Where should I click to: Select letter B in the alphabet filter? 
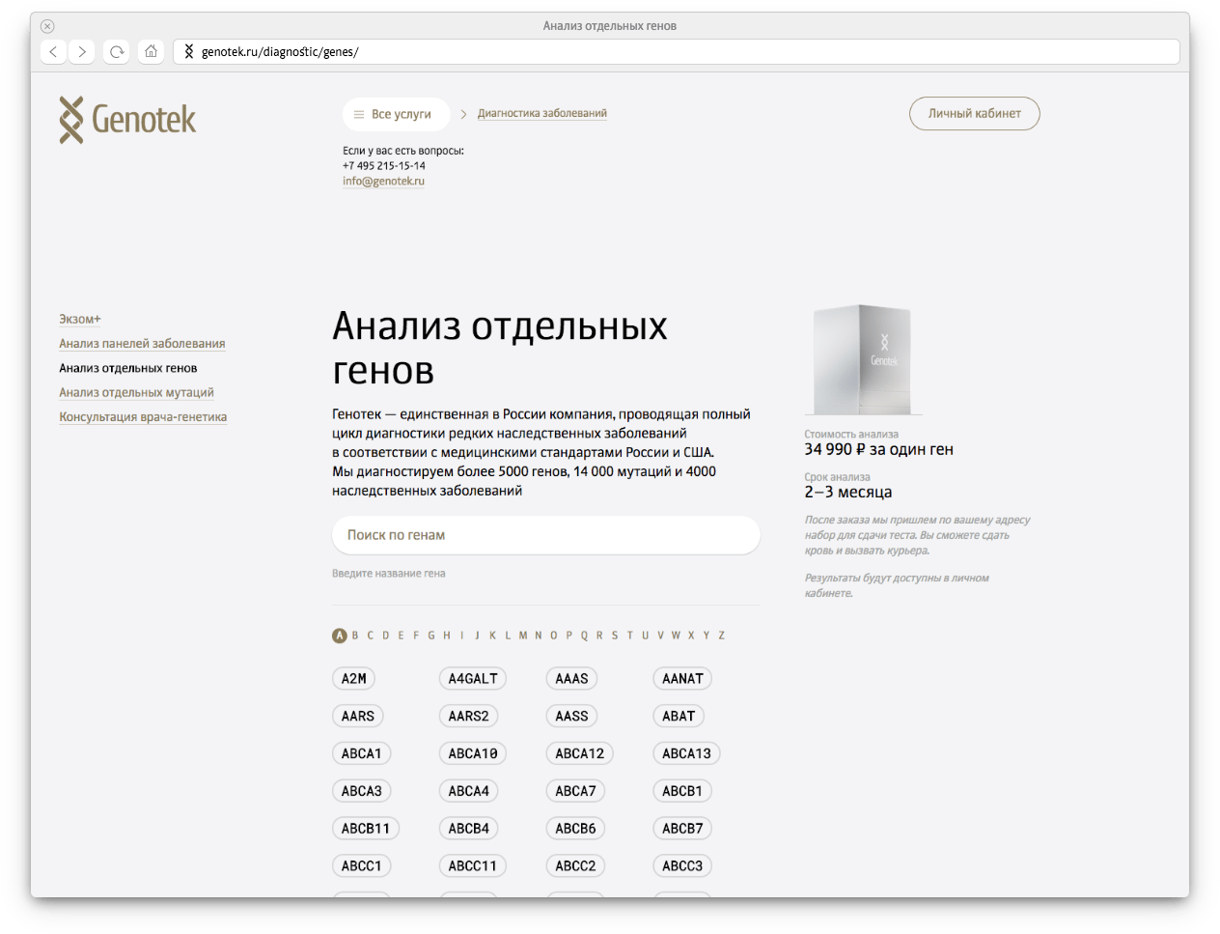pos(355,636)
